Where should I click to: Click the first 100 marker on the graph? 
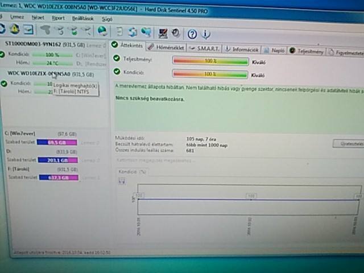pos(139,196)
